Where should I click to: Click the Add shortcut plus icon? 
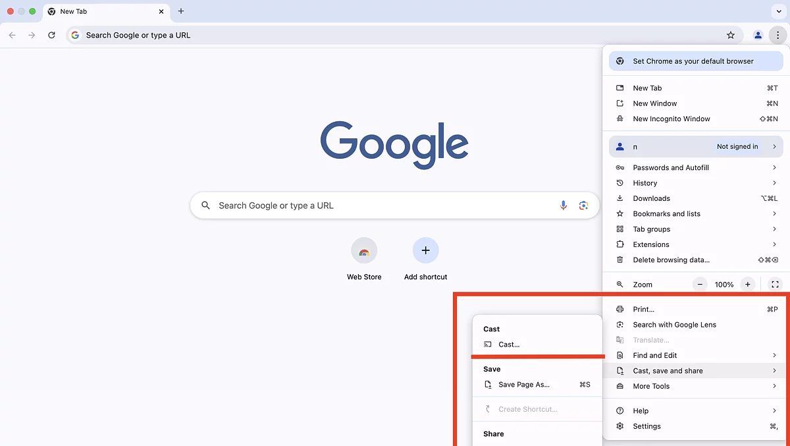point(425,251)
